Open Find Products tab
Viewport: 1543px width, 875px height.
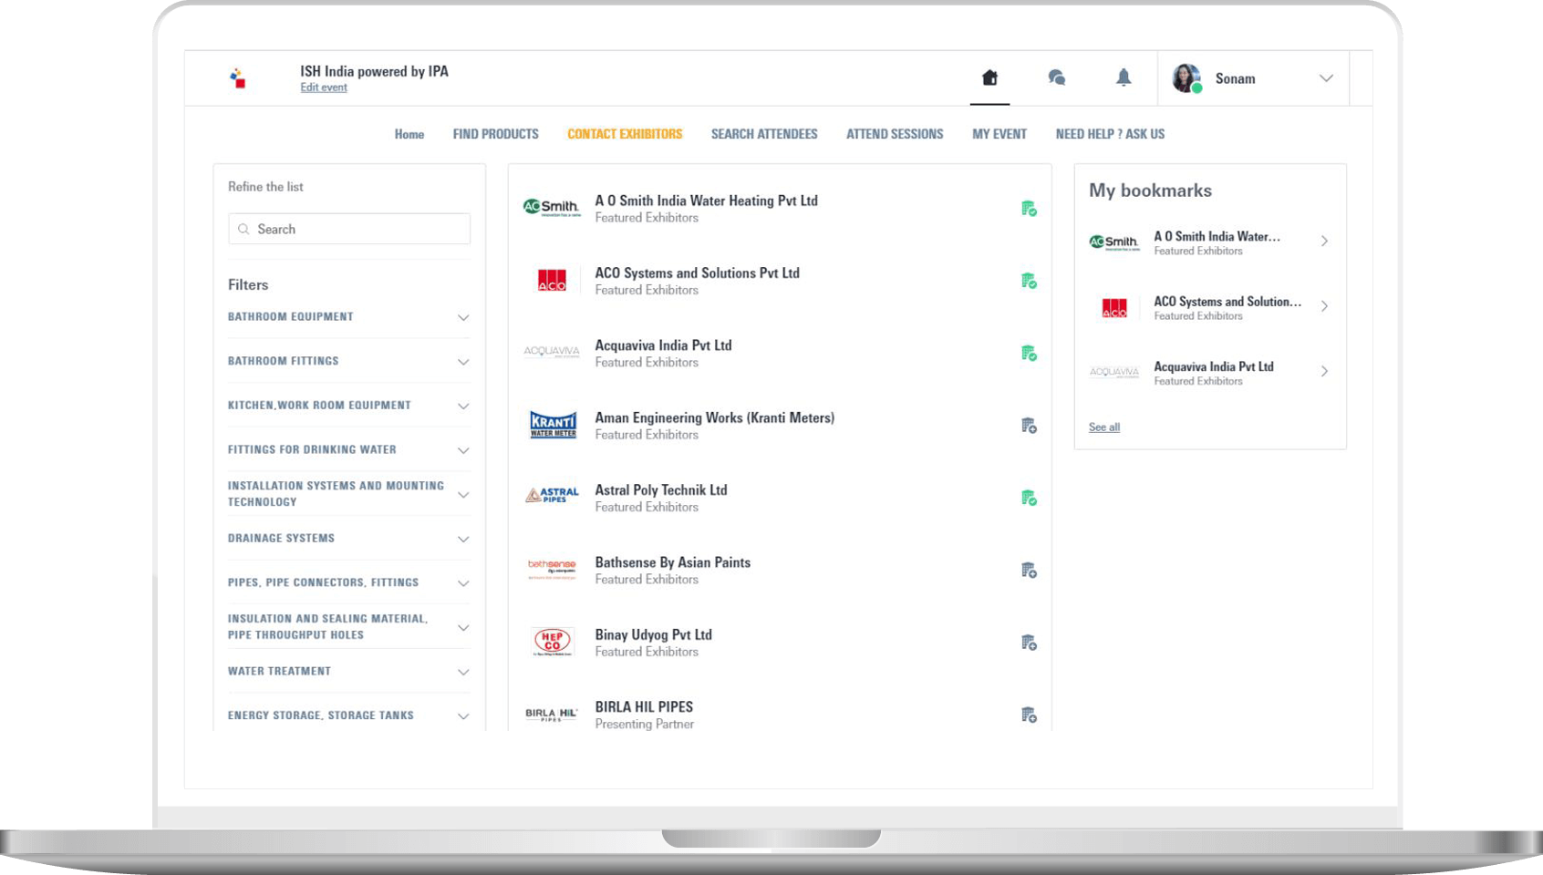coord(496,134)
